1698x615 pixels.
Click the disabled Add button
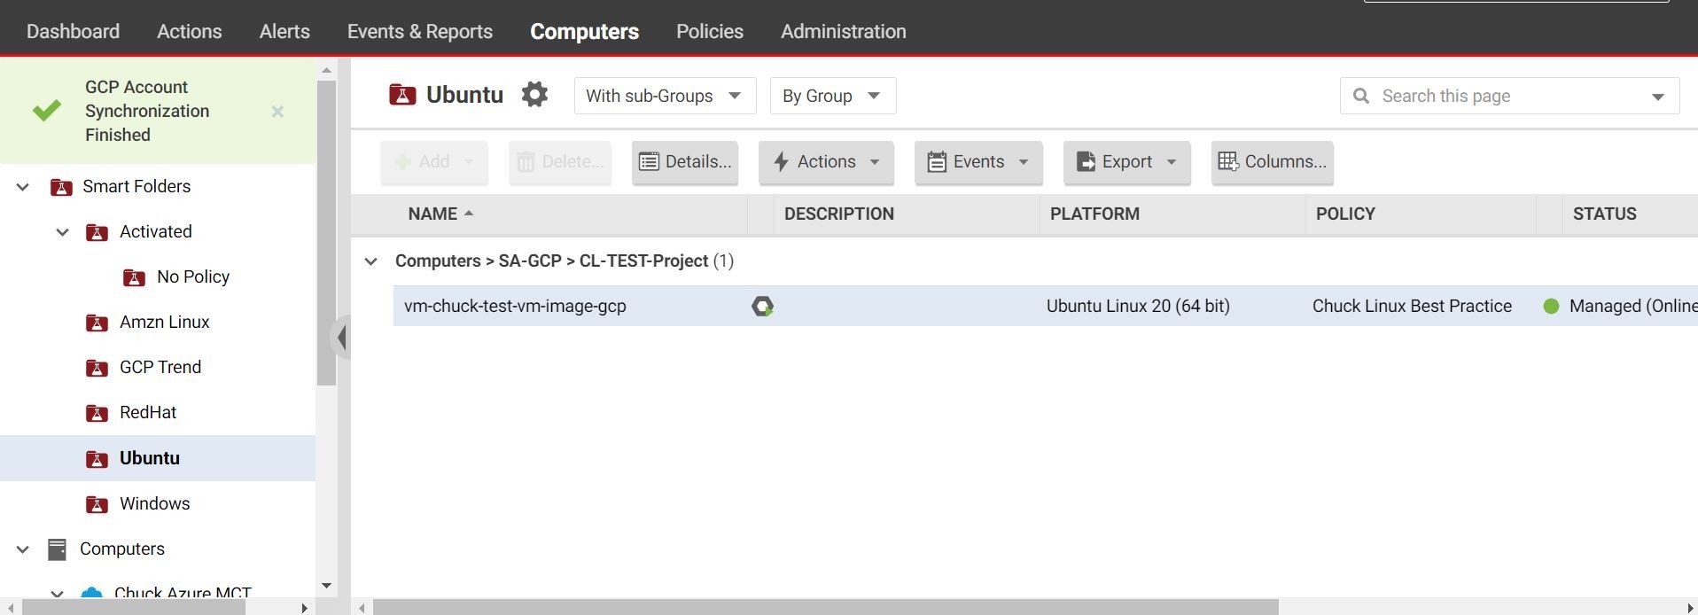point(434,162)
